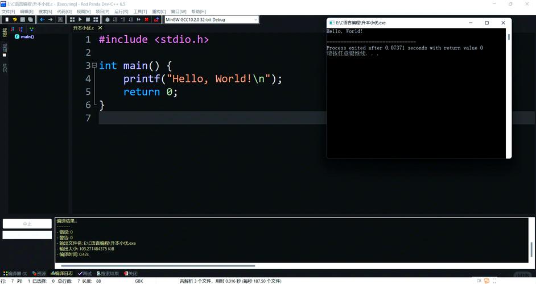Switch to the 监视 vertical side tab
The image size is (536, 284).
click(5, 50)
